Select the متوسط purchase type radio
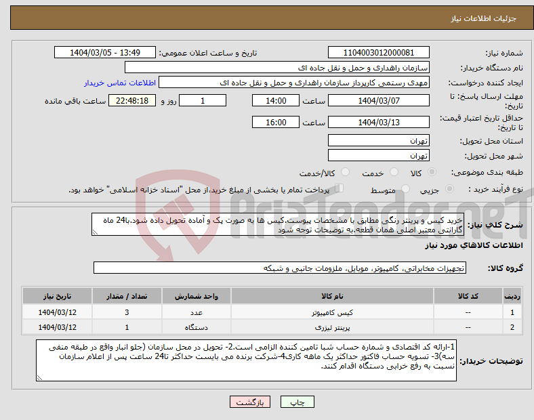The width and height of the screenshot is (534, 420). pos(406,188)
